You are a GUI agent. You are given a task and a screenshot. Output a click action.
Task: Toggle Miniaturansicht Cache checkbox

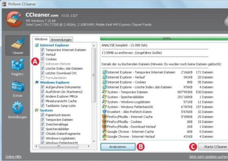pos(42,101)
